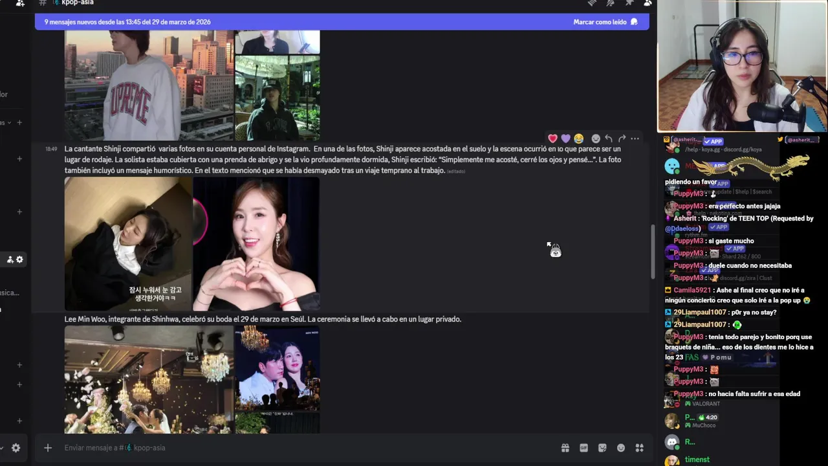Screen dimensions: 828x466
Task: Open the sticker picker
Action: (x=602, y=448)
